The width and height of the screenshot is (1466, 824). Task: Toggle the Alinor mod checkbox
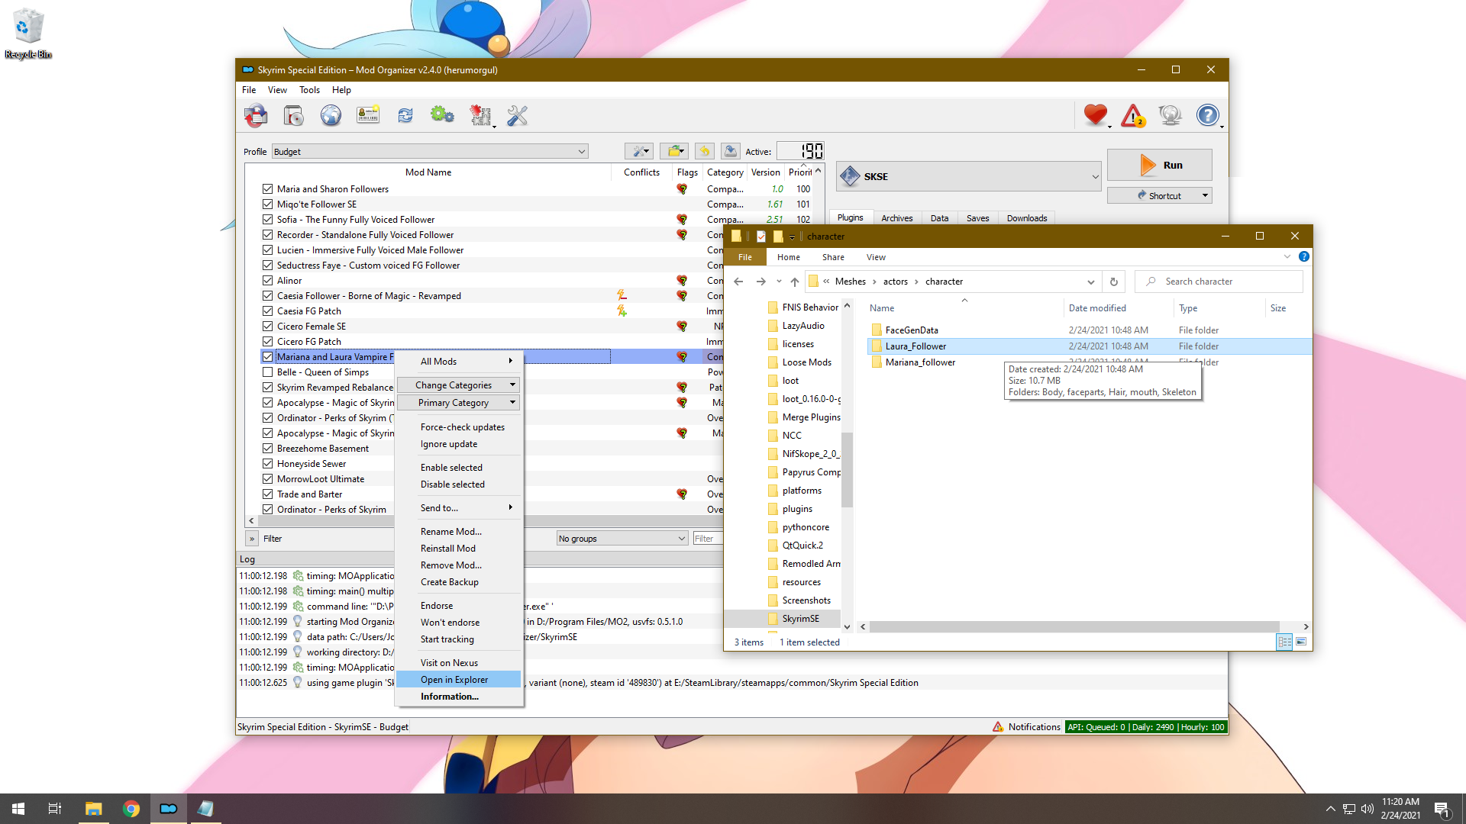pyautogui.click(x=267, y=280)
